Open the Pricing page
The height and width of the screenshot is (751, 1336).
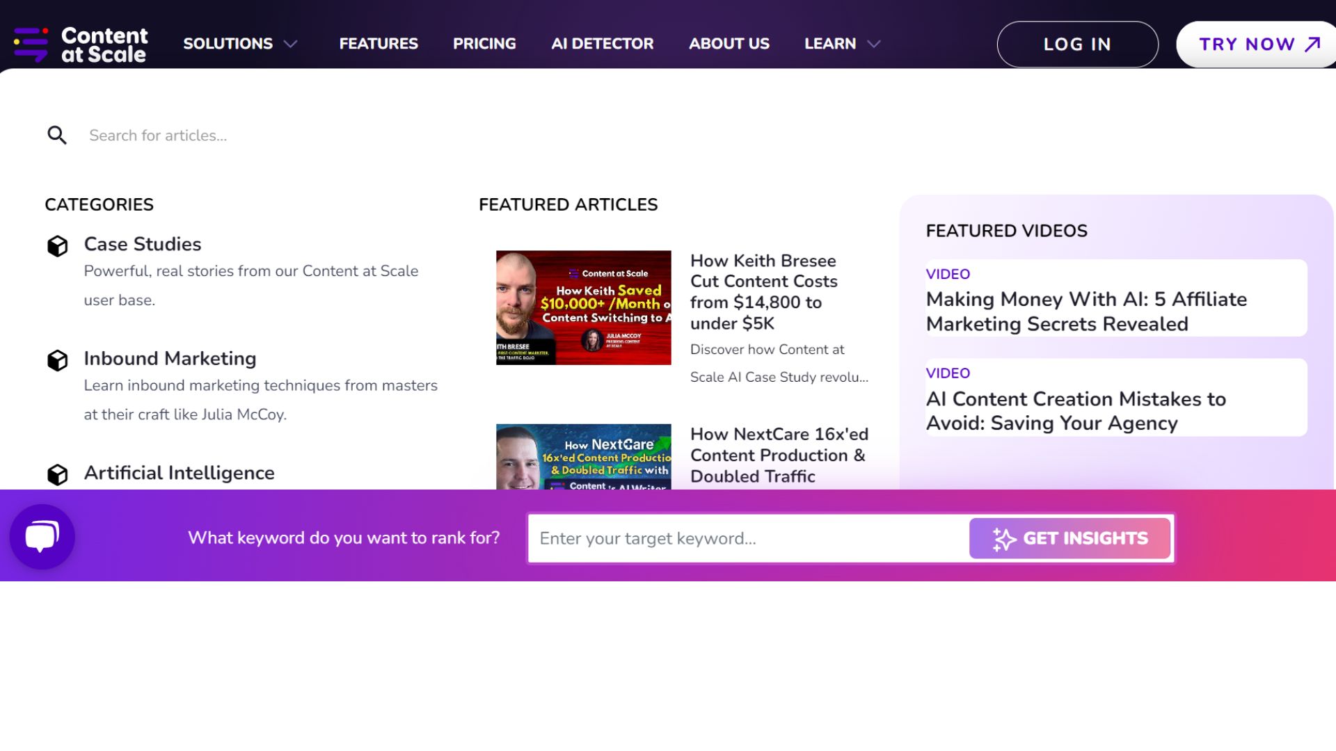click(x=484, y=44)
